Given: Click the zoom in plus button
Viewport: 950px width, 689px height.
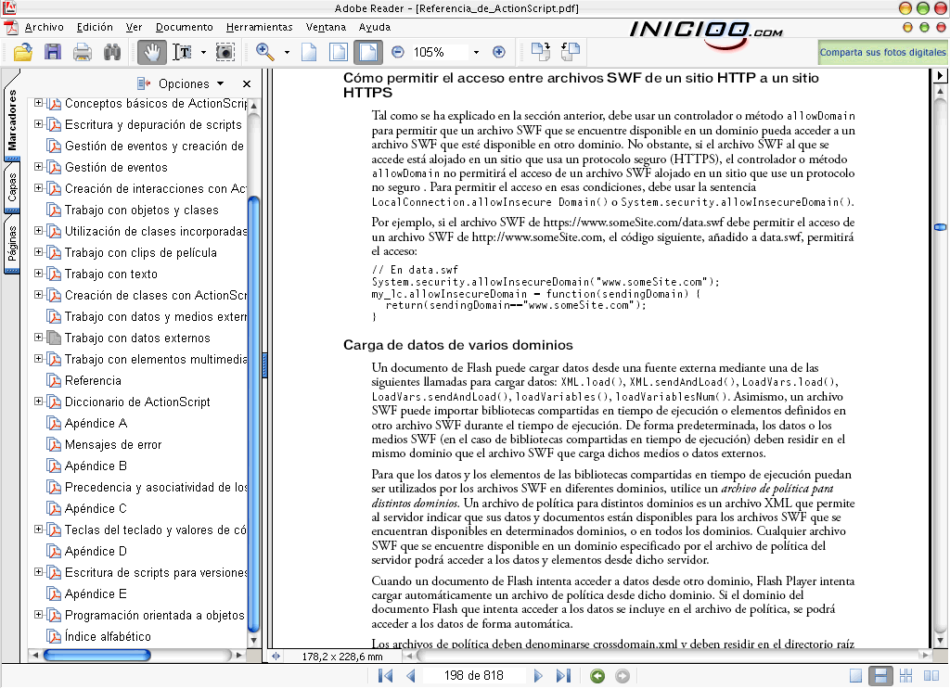Looking at the screenshot, I should (x=498, y=52).
